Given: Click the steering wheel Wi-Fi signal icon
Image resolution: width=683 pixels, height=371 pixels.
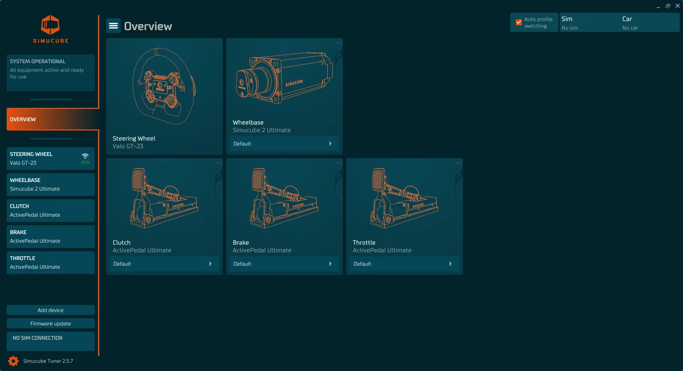Looking at the screenshot, I should point(85,156).
